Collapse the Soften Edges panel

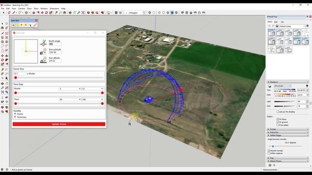coord(288,135)
